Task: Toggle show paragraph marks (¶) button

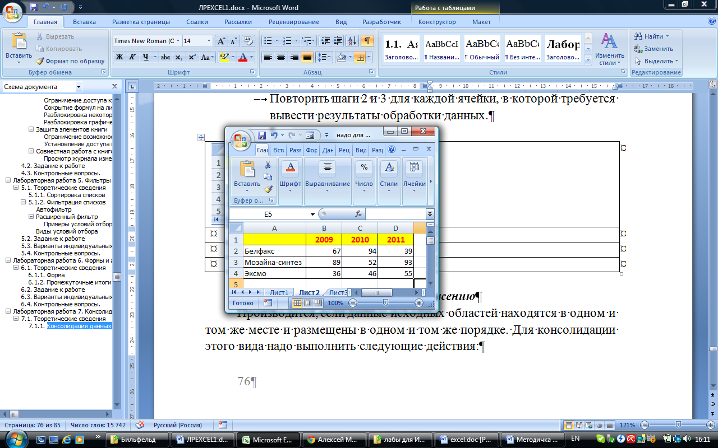Action: coord(367,41)
